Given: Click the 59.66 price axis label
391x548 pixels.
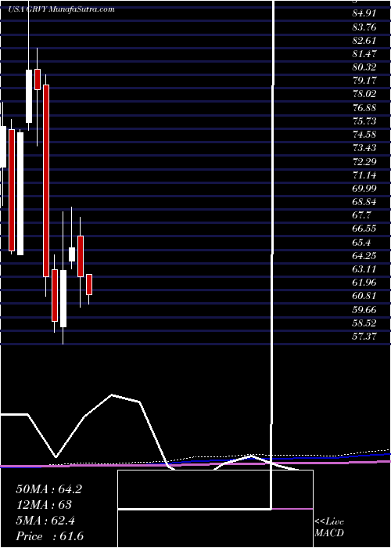Looking at the screenshot, I should pyautogui.click(x=364, y=309).
